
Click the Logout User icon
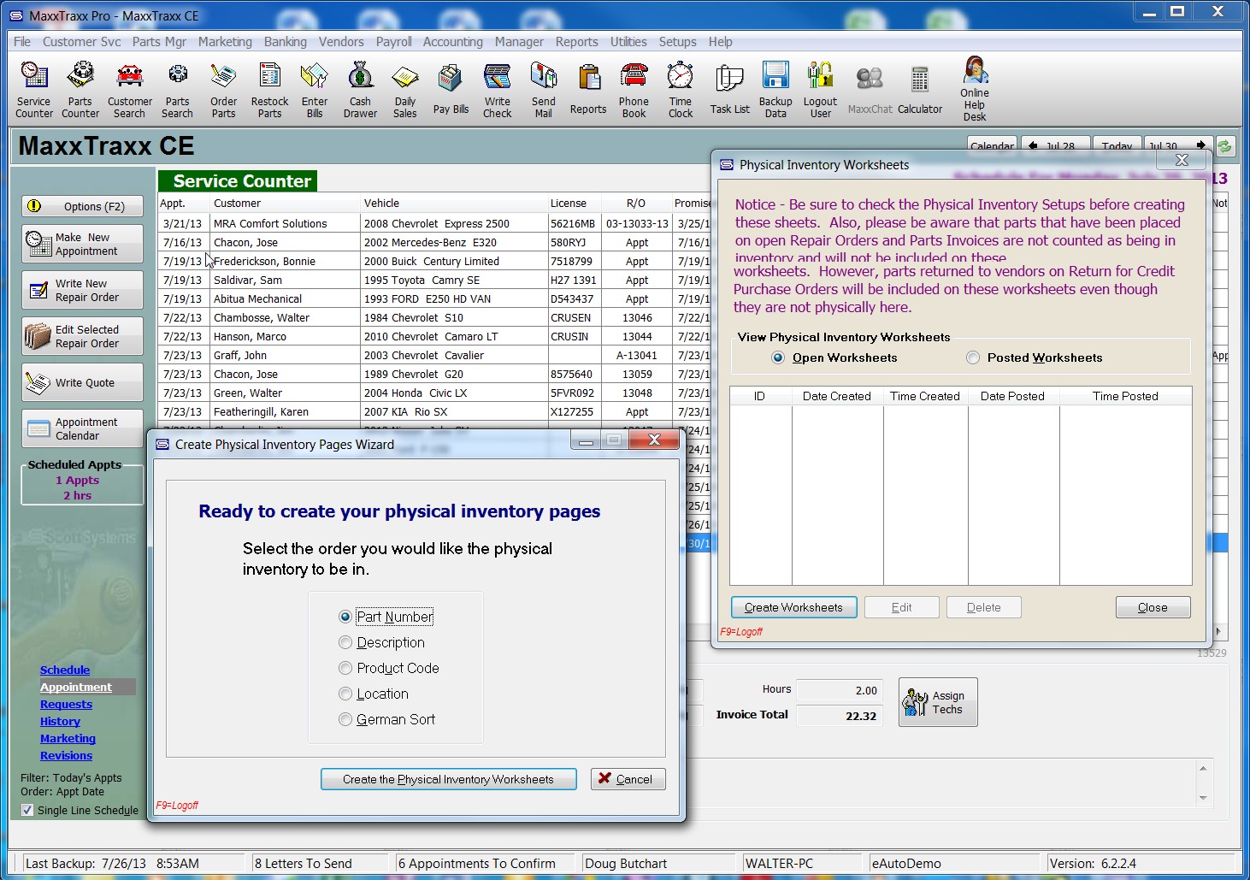coord(821,89)
